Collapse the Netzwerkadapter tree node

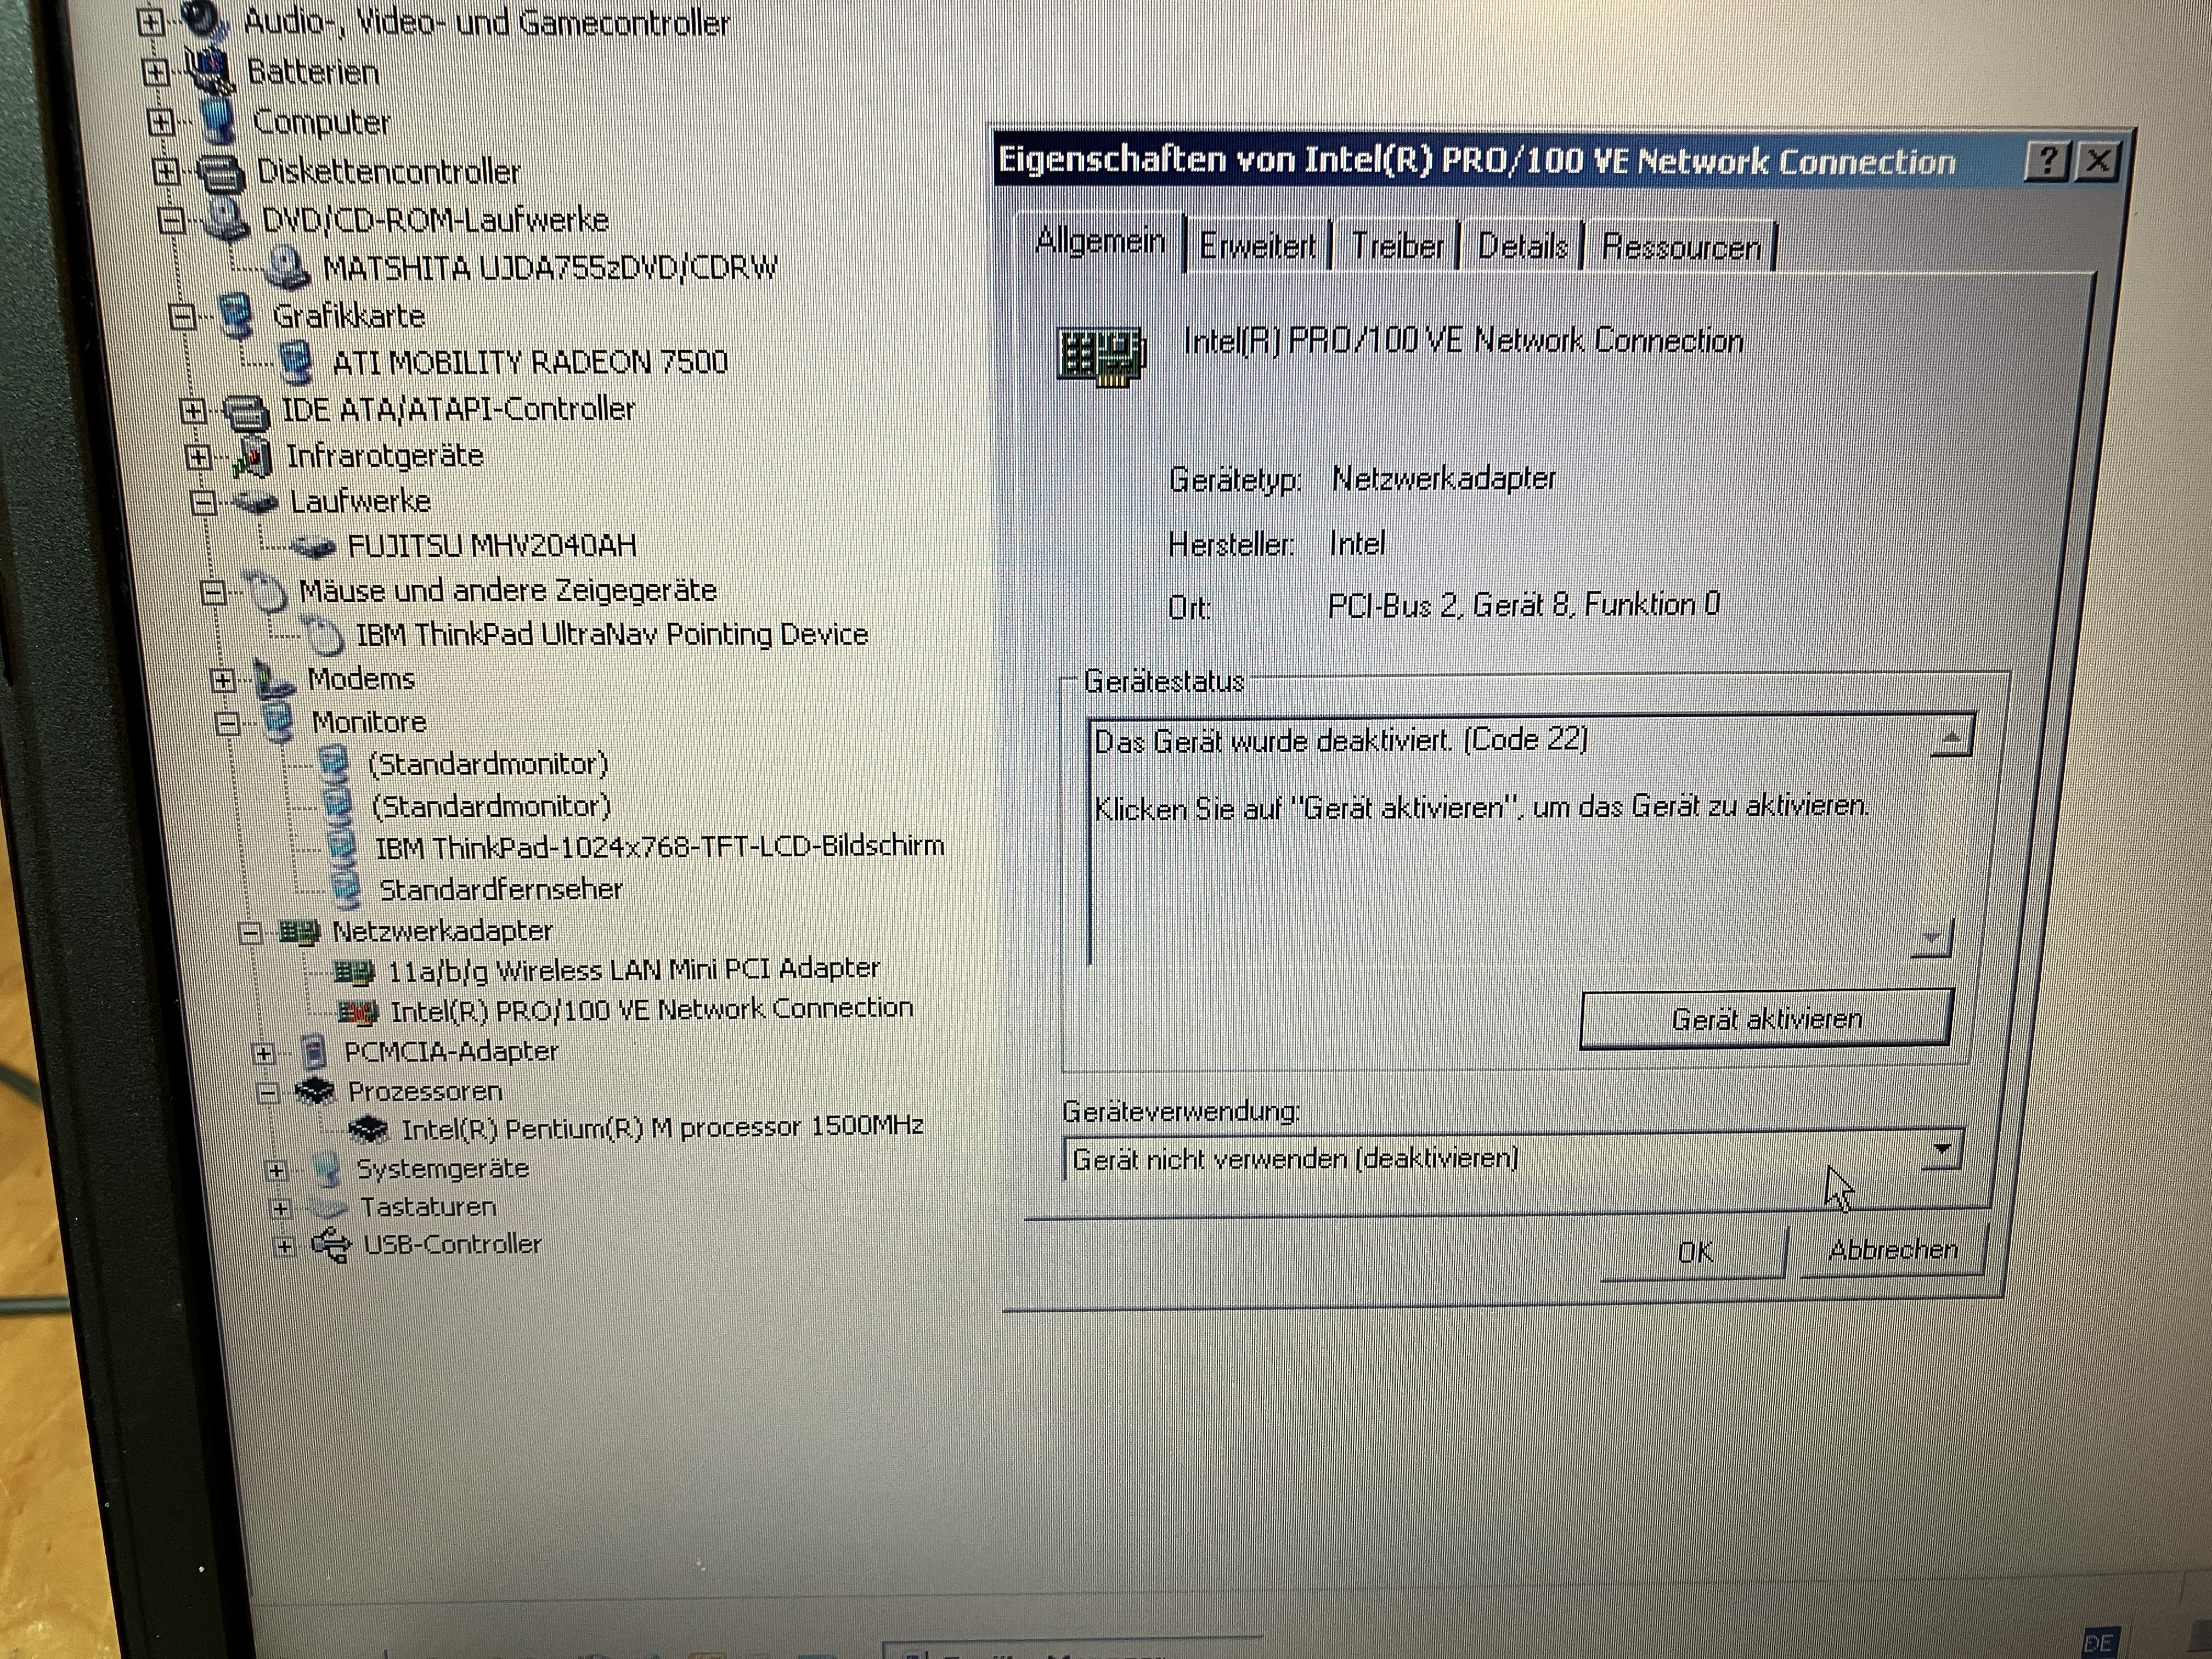click(x=250, y=933)
